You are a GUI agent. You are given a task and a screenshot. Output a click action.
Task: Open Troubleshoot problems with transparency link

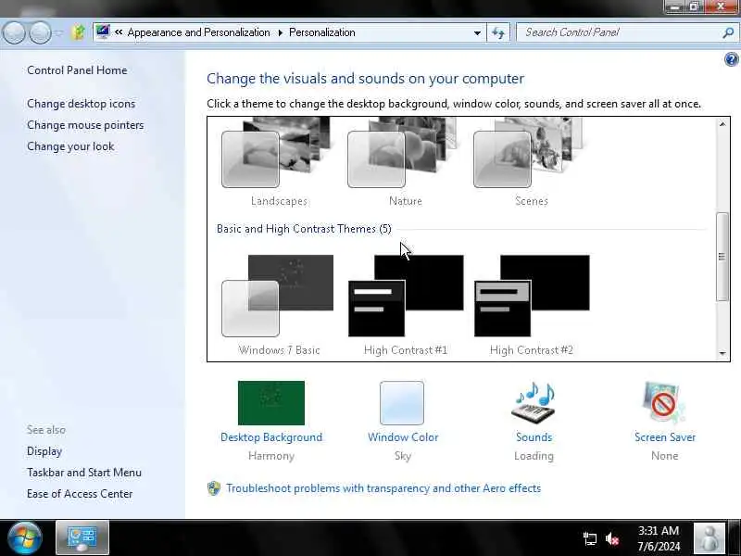coord(383,488)
